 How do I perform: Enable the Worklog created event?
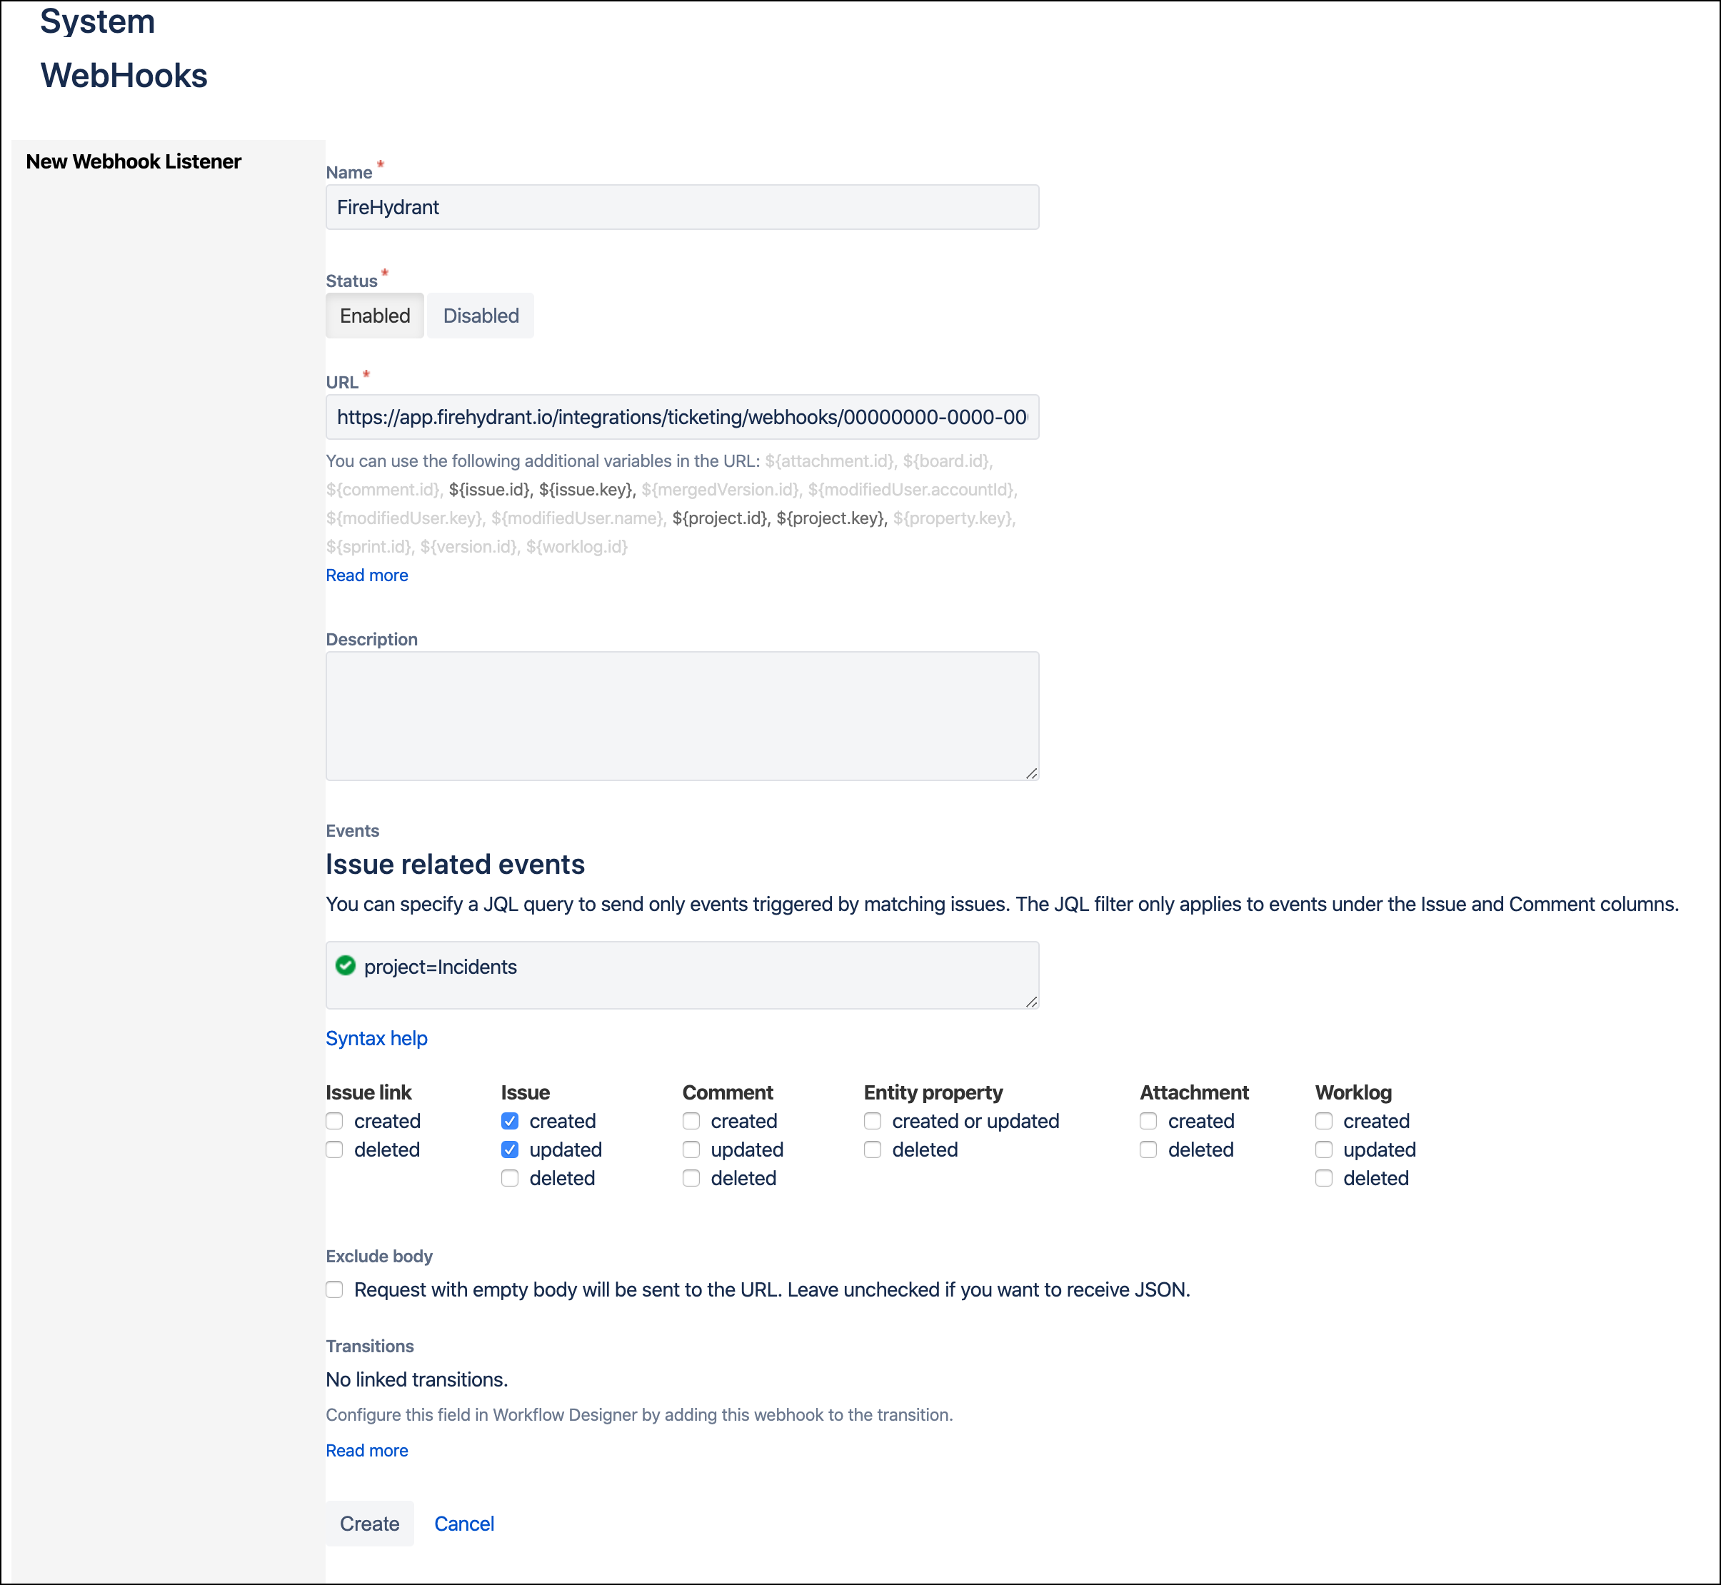[1323, 1121]
